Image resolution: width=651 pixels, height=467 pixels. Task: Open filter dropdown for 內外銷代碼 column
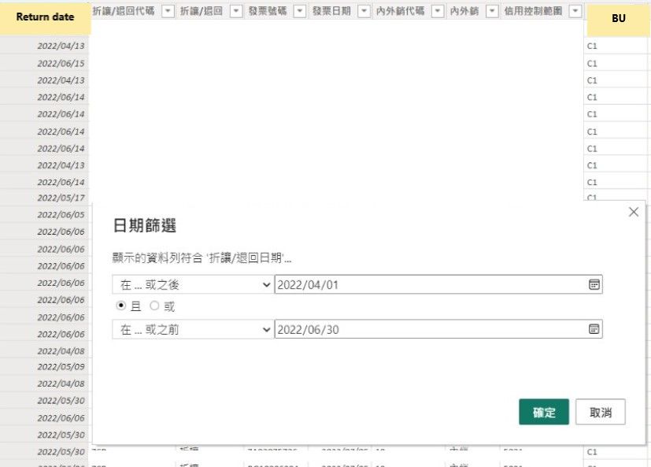coord(437,11)
